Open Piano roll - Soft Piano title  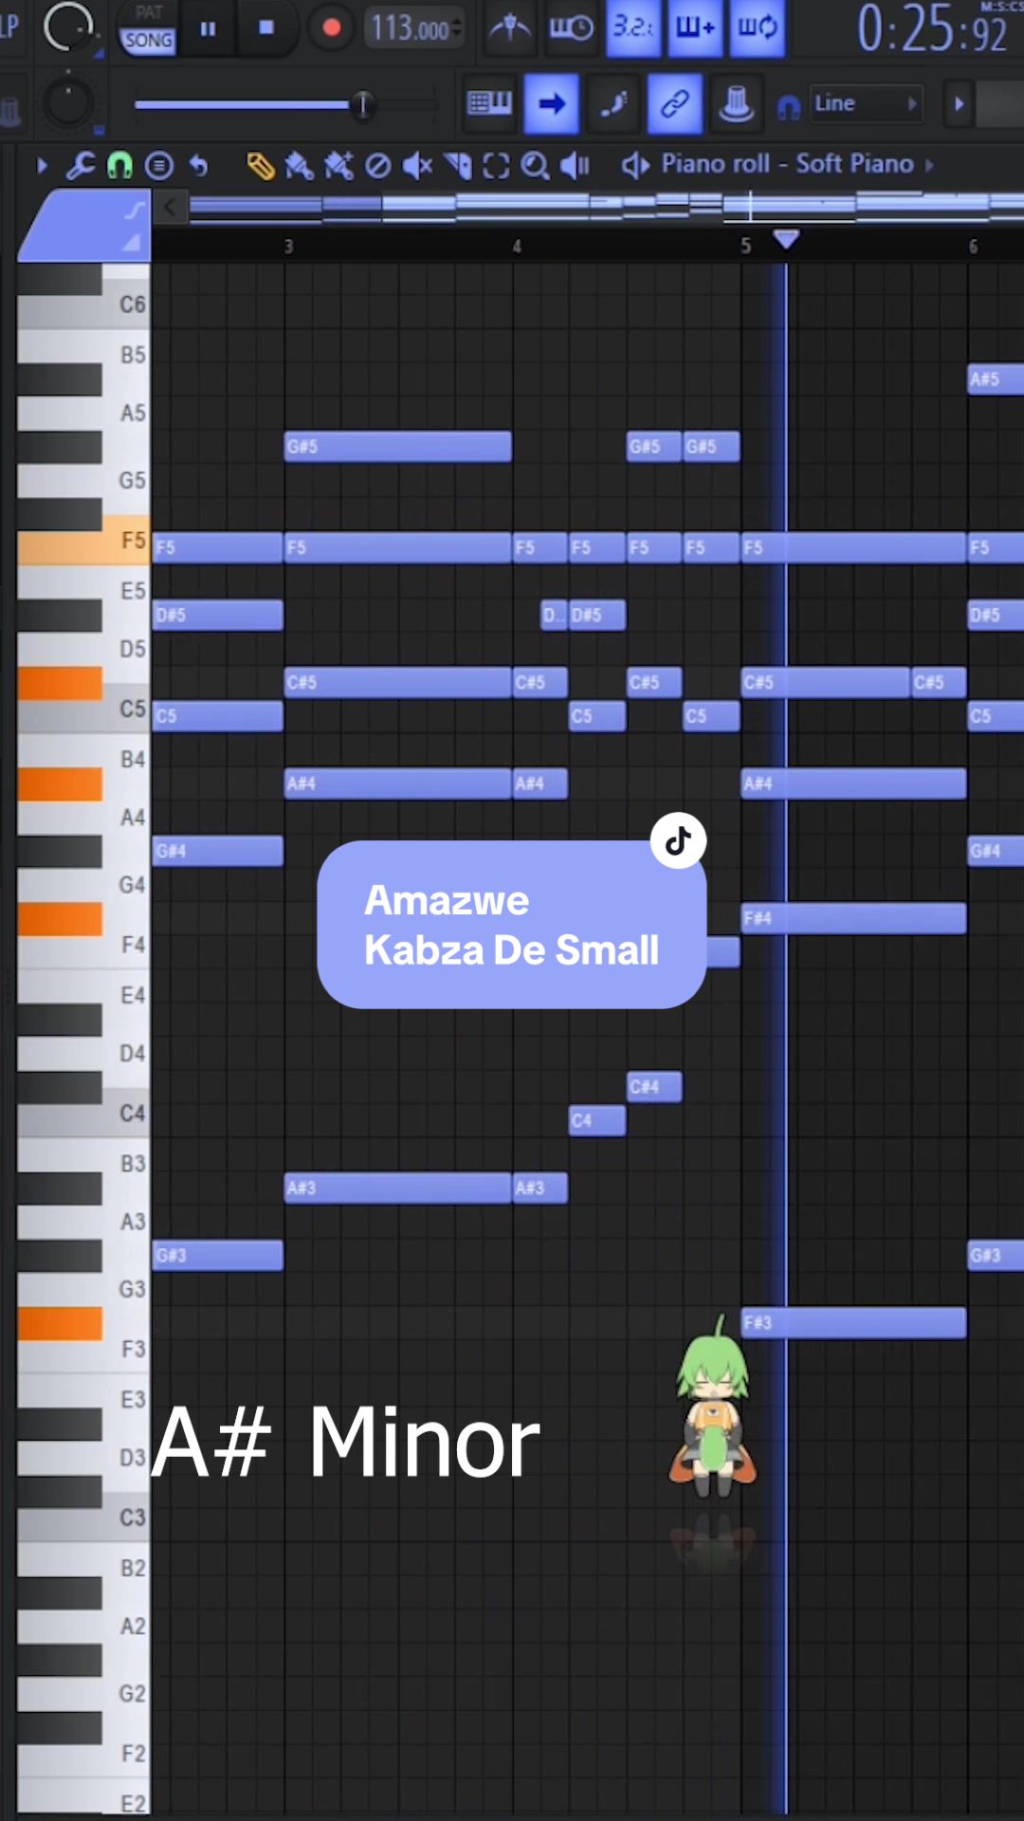[787, 164]
